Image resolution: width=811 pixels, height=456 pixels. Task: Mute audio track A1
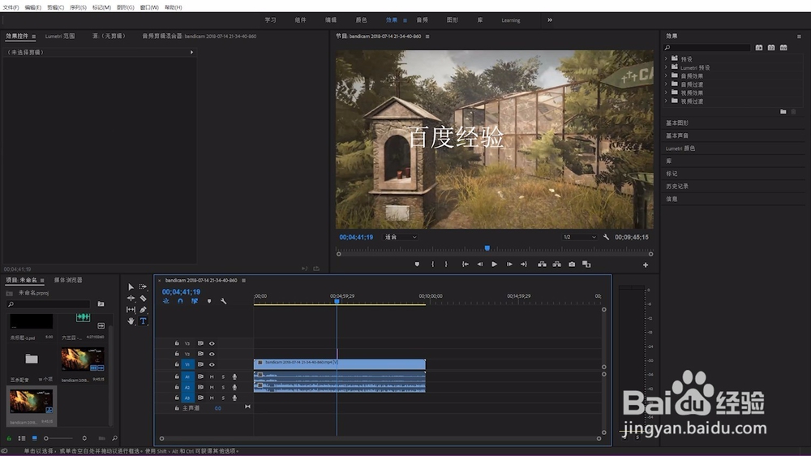pos(212,376)
